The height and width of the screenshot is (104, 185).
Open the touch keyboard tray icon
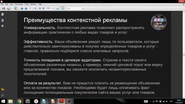[x=146, y=101]
